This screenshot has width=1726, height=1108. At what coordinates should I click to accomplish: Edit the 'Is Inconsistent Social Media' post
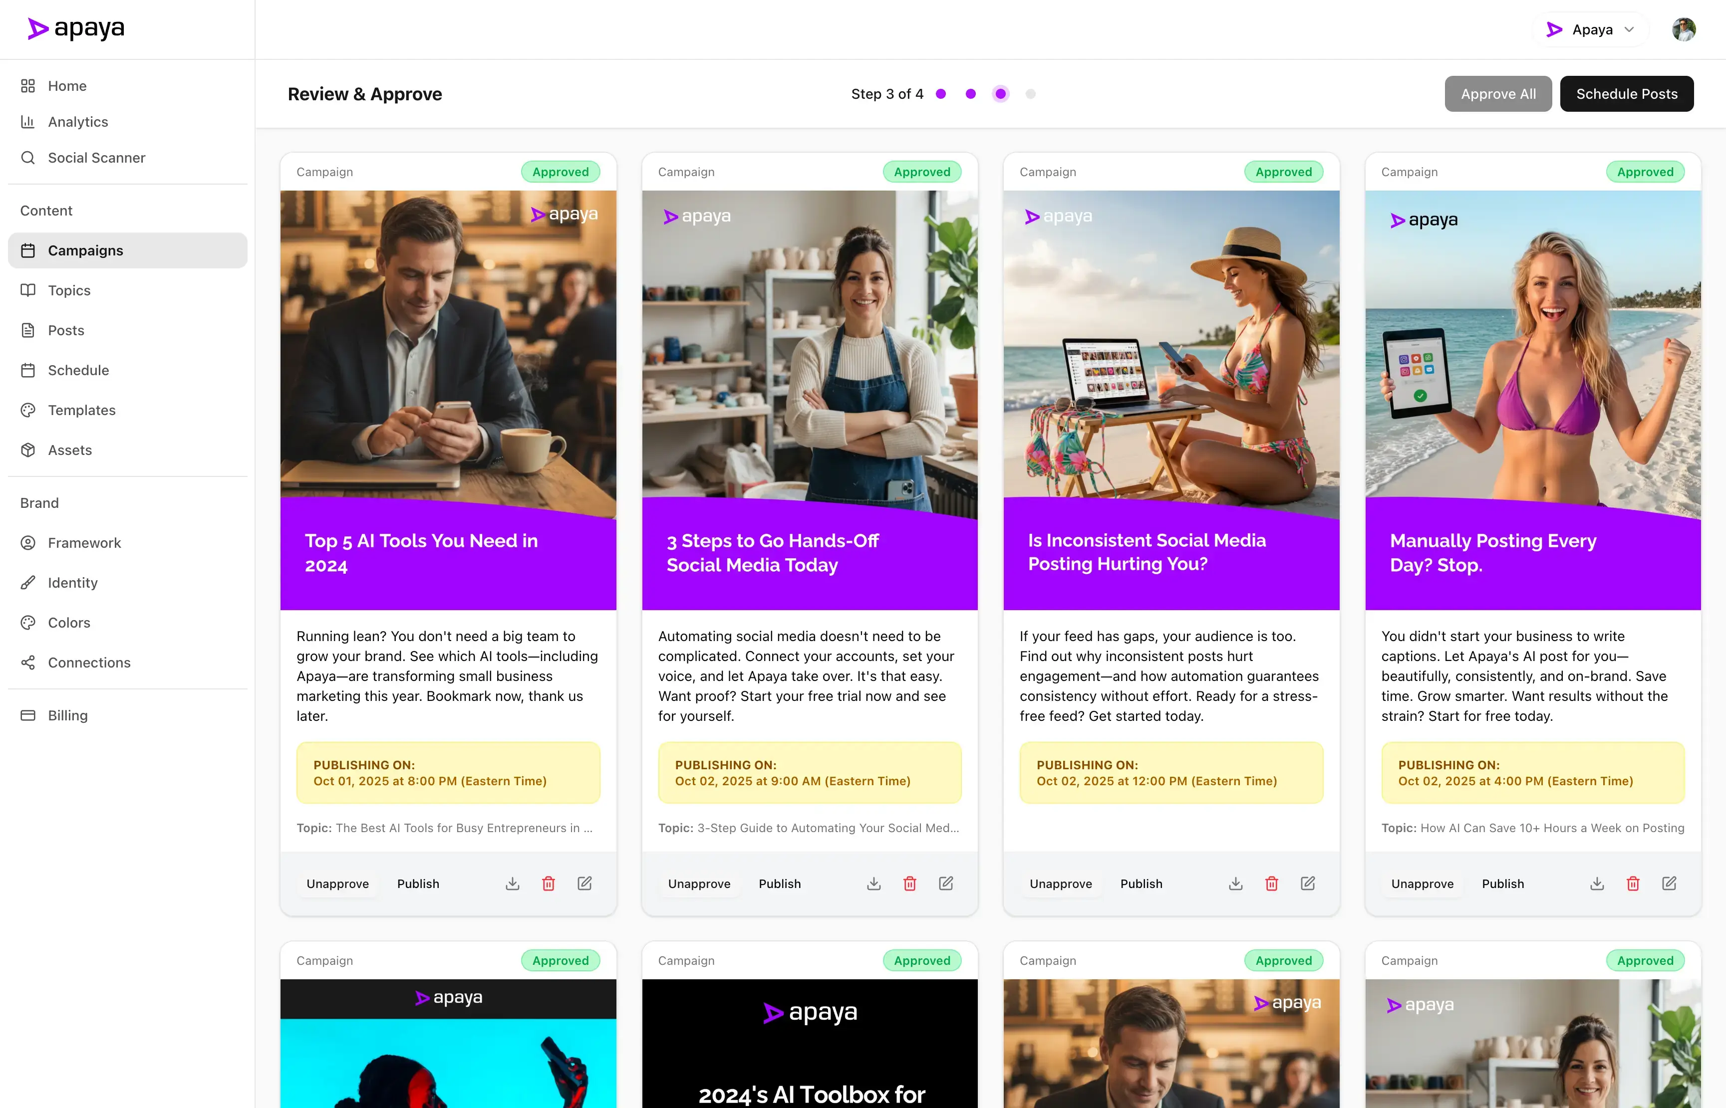(x=1309, y=883)
